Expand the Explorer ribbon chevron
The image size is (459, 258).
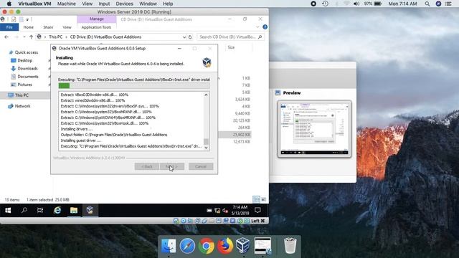(x=257, y=27)
